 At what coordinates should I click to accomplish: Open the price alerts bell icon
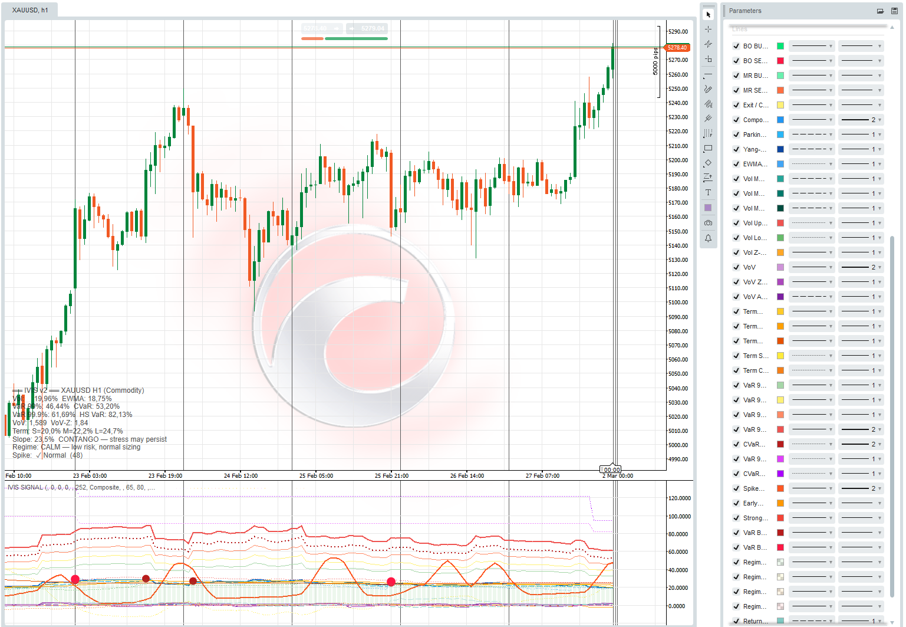(x=708, y=238)
